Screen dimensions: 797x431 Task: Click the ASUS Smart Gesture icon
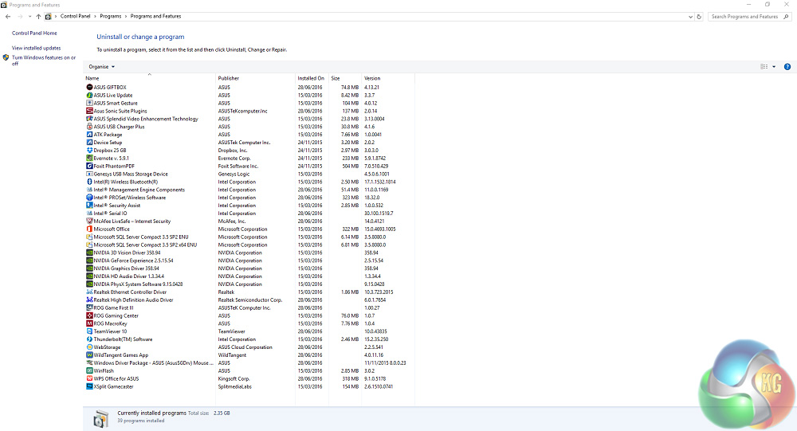click(89, 104)
